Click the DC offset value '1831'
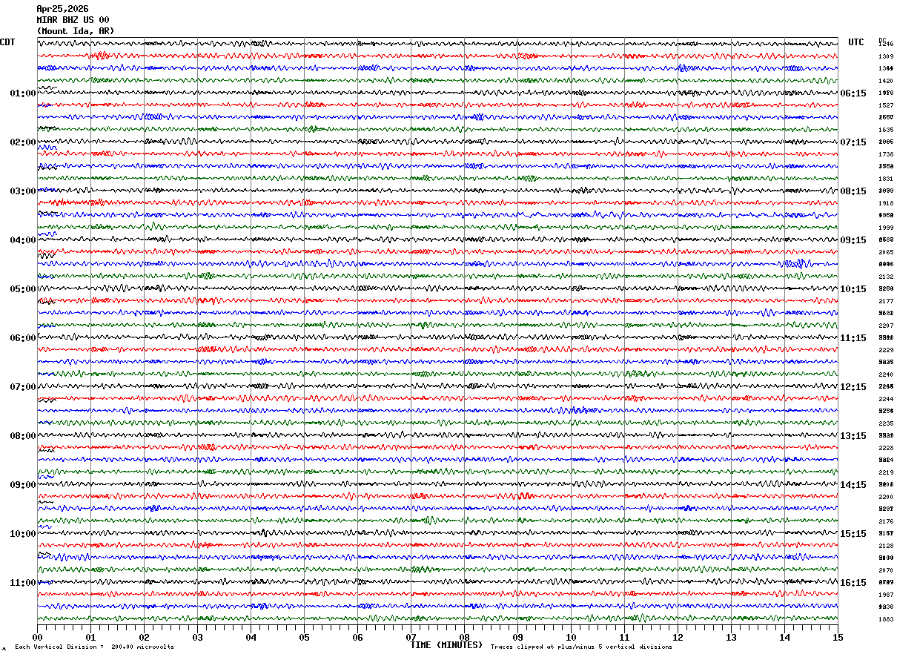Screen dimensions: 897x657 point(886,179)
